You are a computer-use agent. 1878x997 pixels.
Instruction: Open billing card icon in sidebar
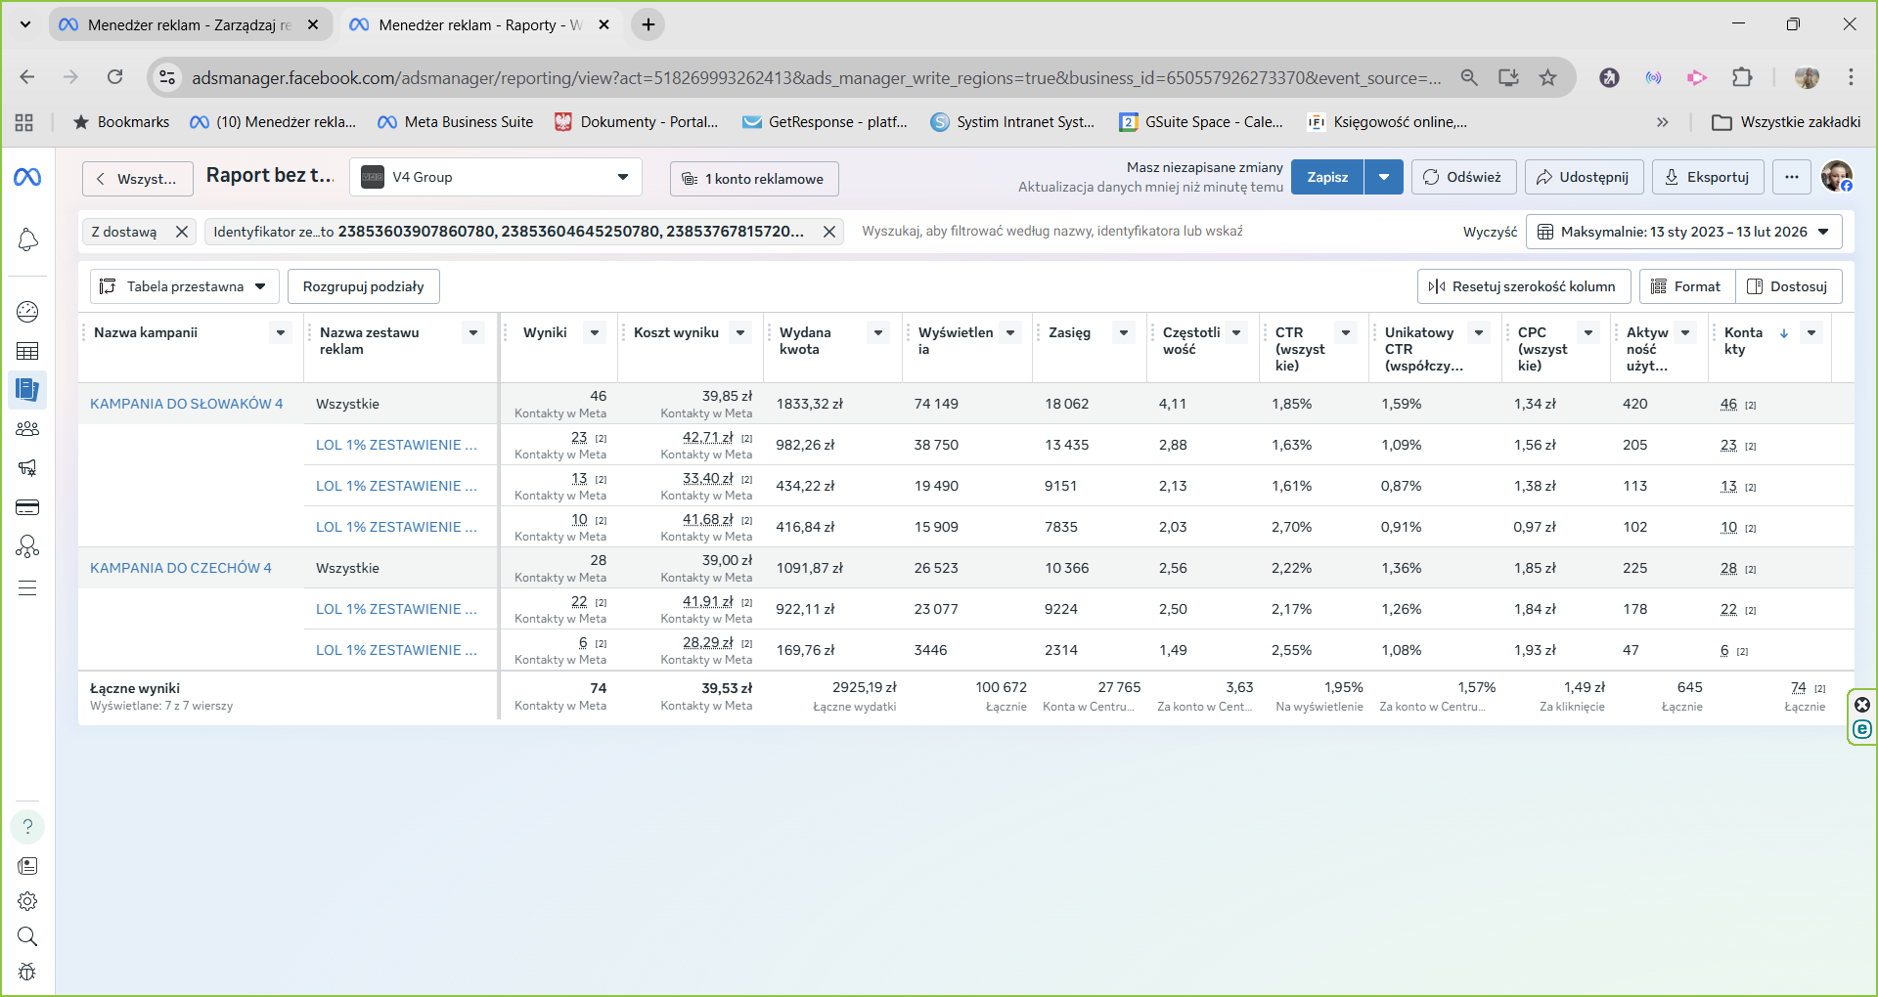[x=27, y=507]
